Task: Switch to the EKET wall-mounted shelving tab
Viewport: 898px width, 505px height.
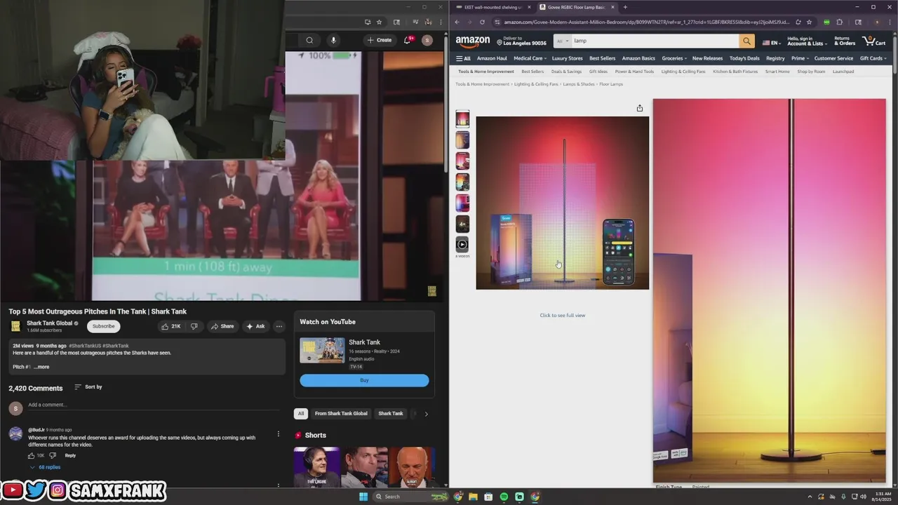Action: [492, 7]
